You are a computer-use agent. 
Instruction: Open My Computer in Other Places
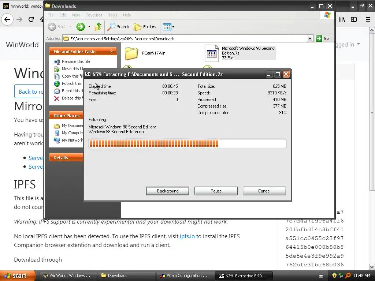[68, 133]
